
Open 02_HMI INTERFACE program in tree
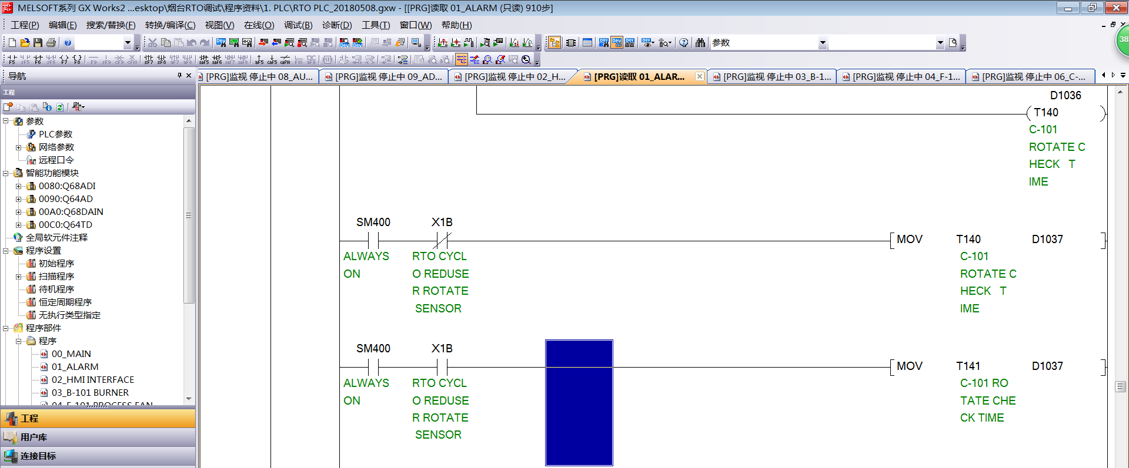pos(93,380)
